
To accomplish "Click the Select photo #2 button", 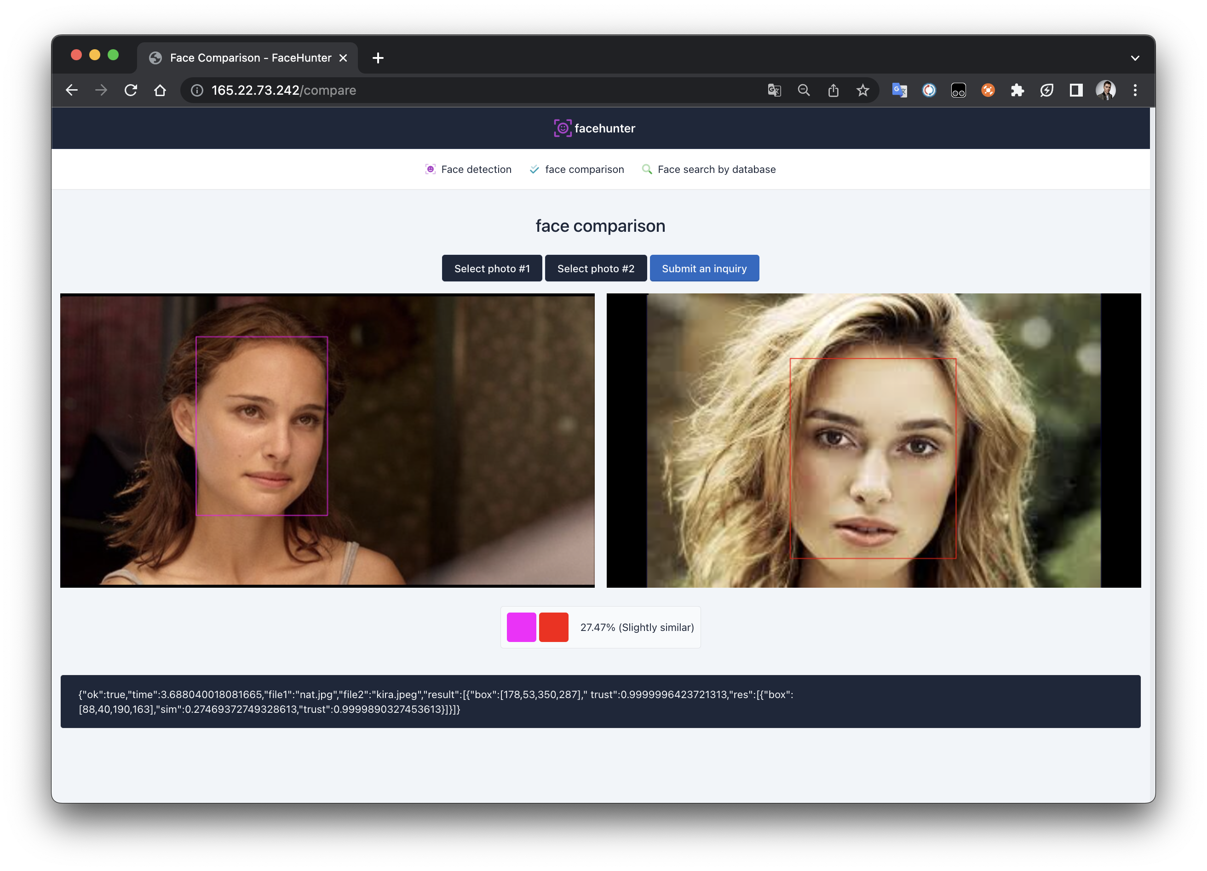I will [x=596, y=268].
